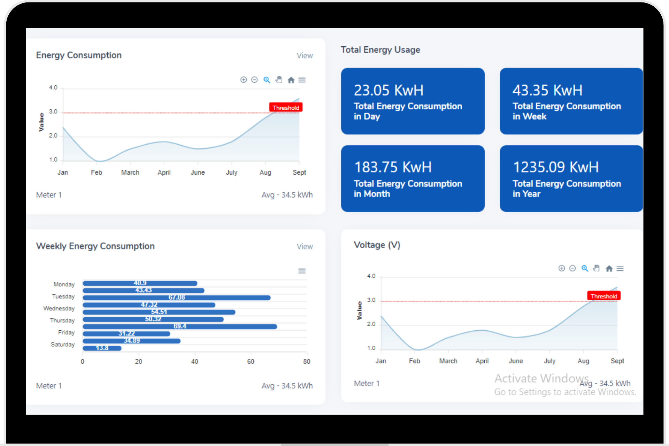Click Meter 1 label under Energy Consumption chart
Screen dimensions: 669x446
[x=49, y=195]
